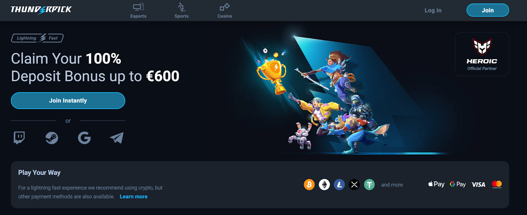This screenshot has height=215, width=527.
Task: Choose the VISA logo
Action: coord(478,185)
